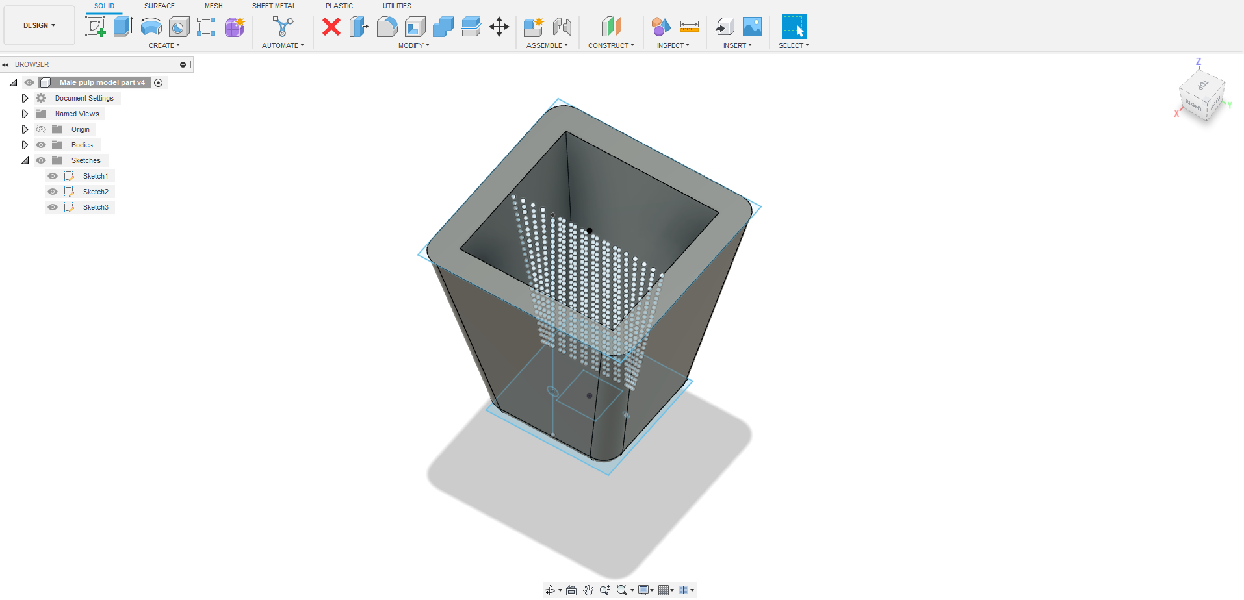
Task: Expand the Document Settings node
Action: pos(25,98)
